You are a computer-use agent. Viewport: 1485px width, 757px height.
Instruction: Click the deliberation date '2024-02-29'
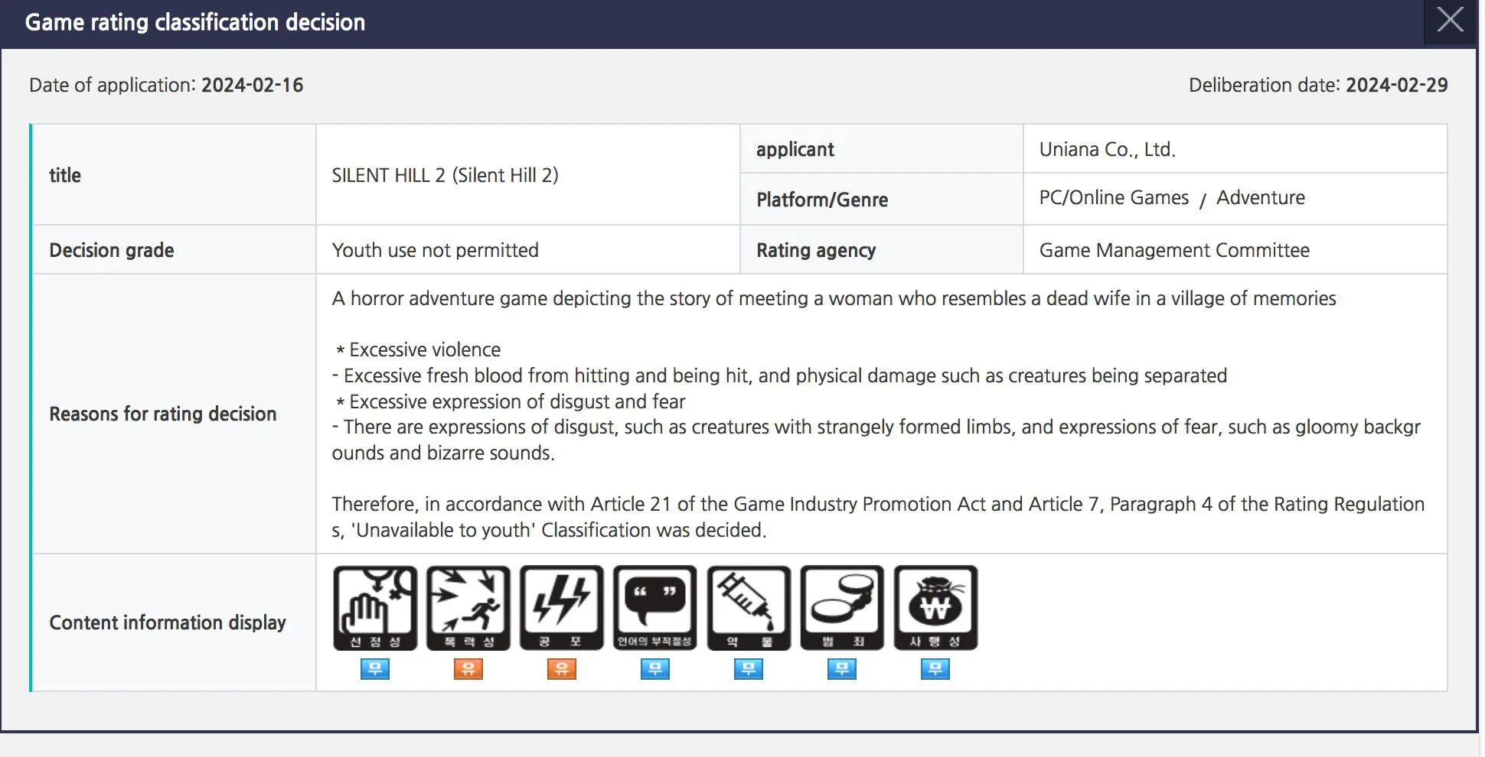click(1396, 85)
